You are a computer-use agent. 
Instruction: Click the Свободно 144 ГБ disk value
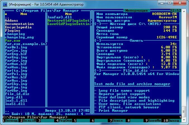(170, 31)
